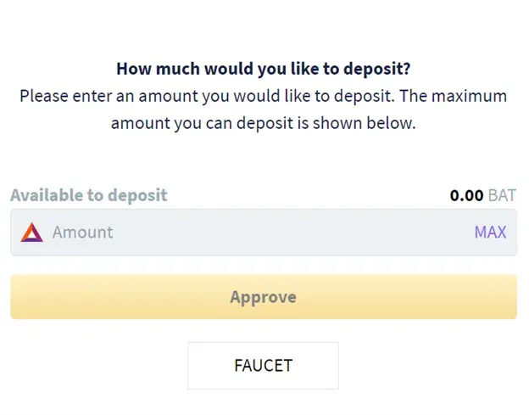Click the word deposit in the bold heading
Image resolution: width=529 pixels, height=415 pixels.
[377, 69]
